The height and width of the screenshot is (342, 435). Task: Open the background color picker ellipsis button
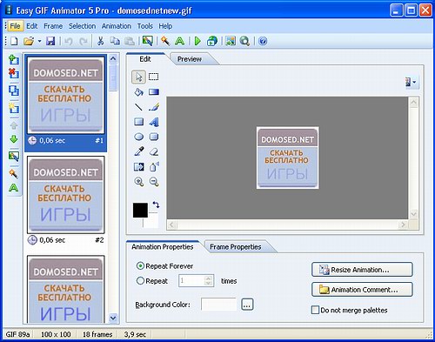pos(247,305)
